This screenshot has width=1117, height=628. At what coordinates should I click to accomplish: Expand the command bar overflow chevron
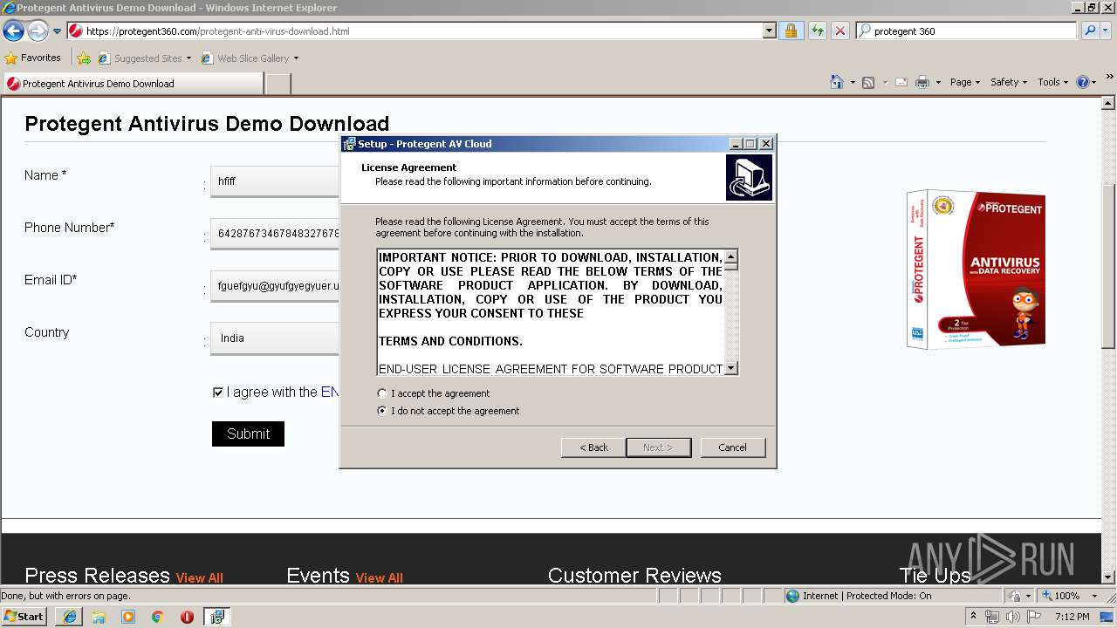click(1110, 78)
